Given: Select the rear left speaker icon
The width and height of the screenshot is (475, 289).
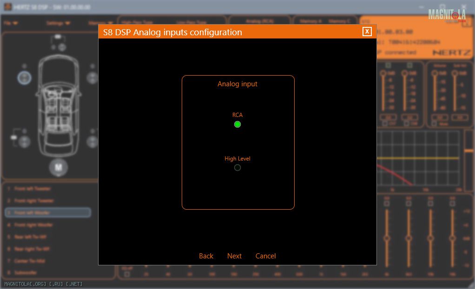Looking at the screenshot, I should [x=24, y=141].
